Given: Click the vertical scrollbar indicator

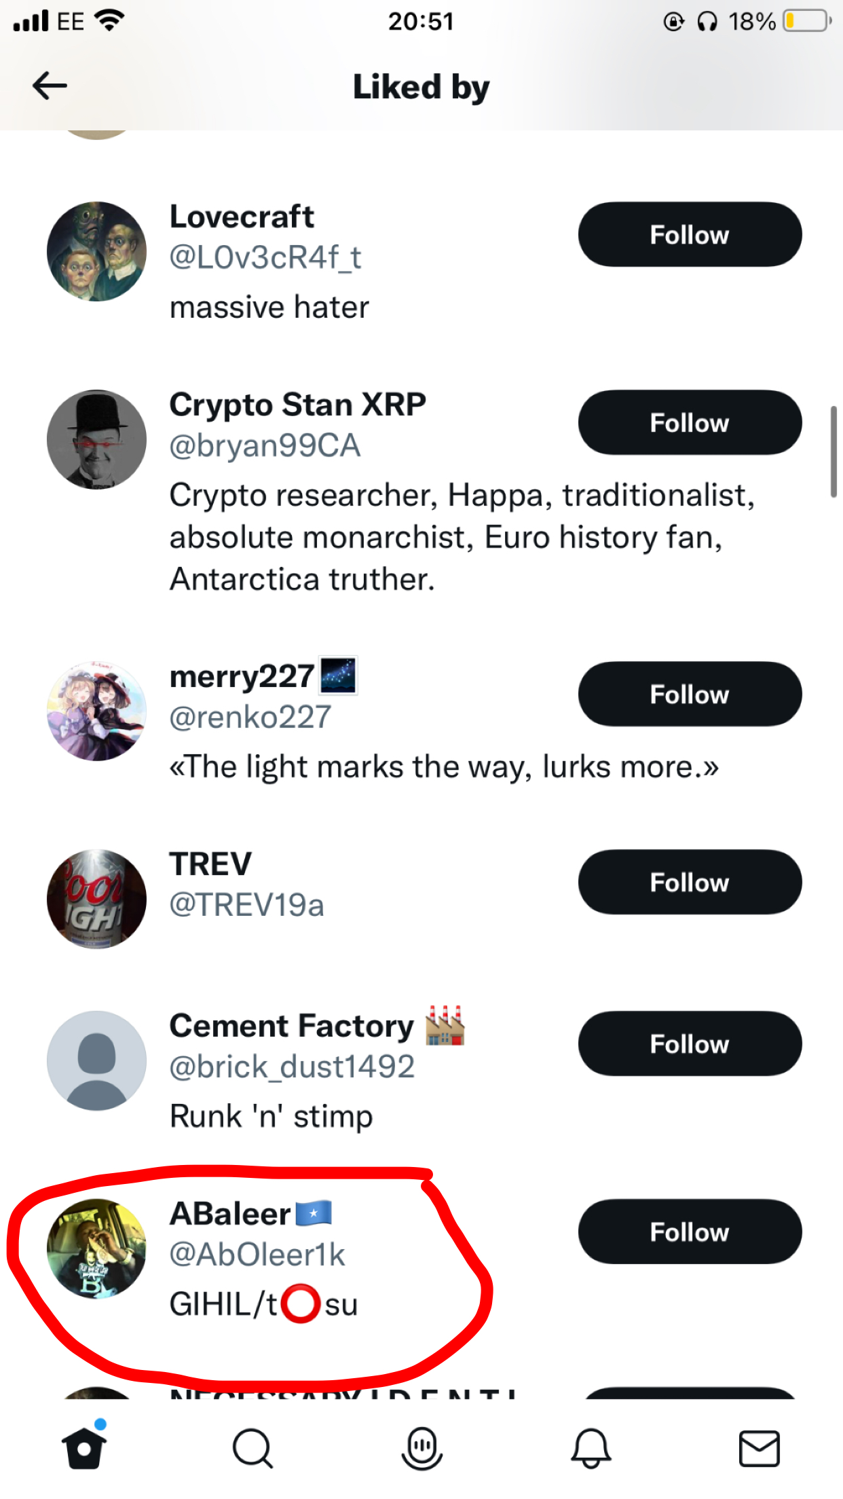Looking at the screenshot, I should tap(833, 452).
